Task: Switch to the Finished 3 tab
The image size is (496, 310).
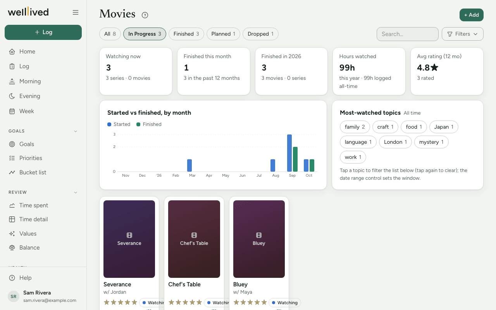Action: [186, 34]
